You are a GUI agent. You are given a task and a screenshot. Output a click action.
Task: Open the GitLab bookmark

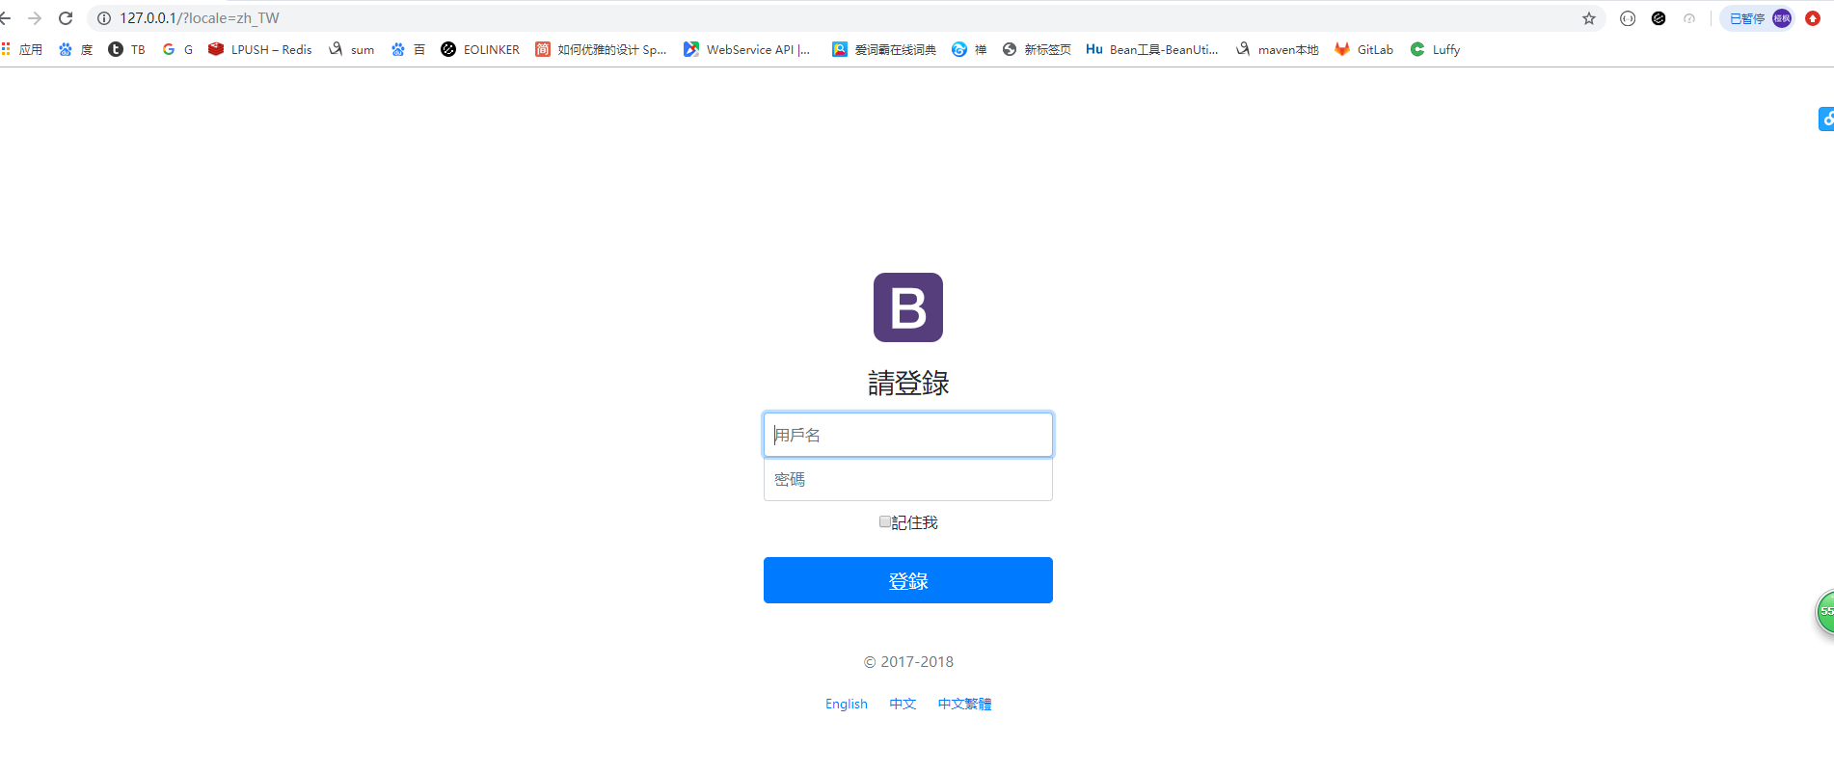pos(1364,49)
